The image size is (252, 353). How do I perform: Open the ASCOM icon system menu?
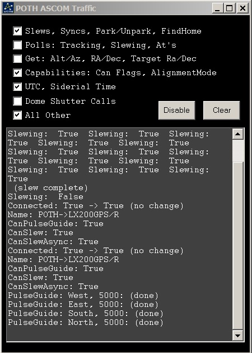(x=8, y=8)
